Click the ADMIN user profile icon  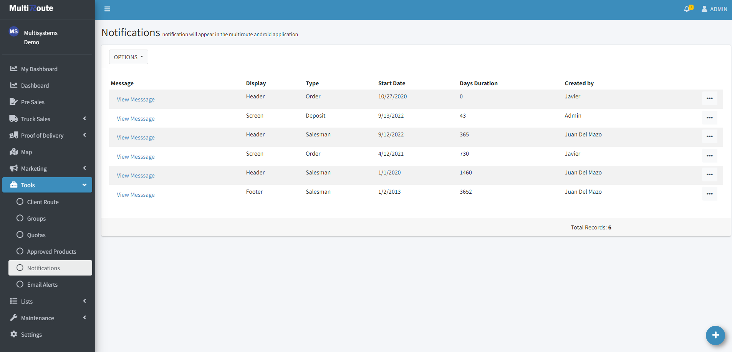point(704,9)
